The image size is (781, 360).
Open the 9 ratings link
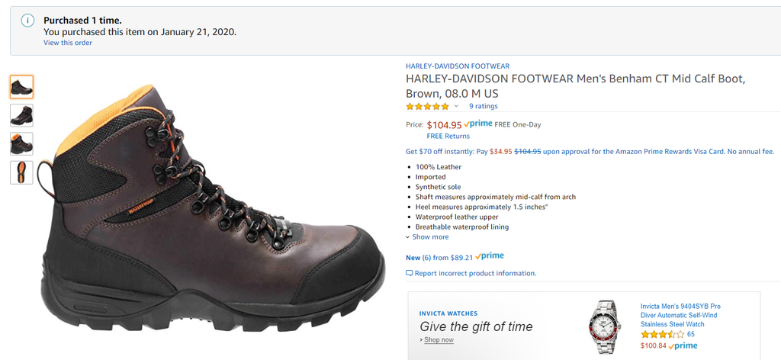pyautogui.click(x=483, y=106)
